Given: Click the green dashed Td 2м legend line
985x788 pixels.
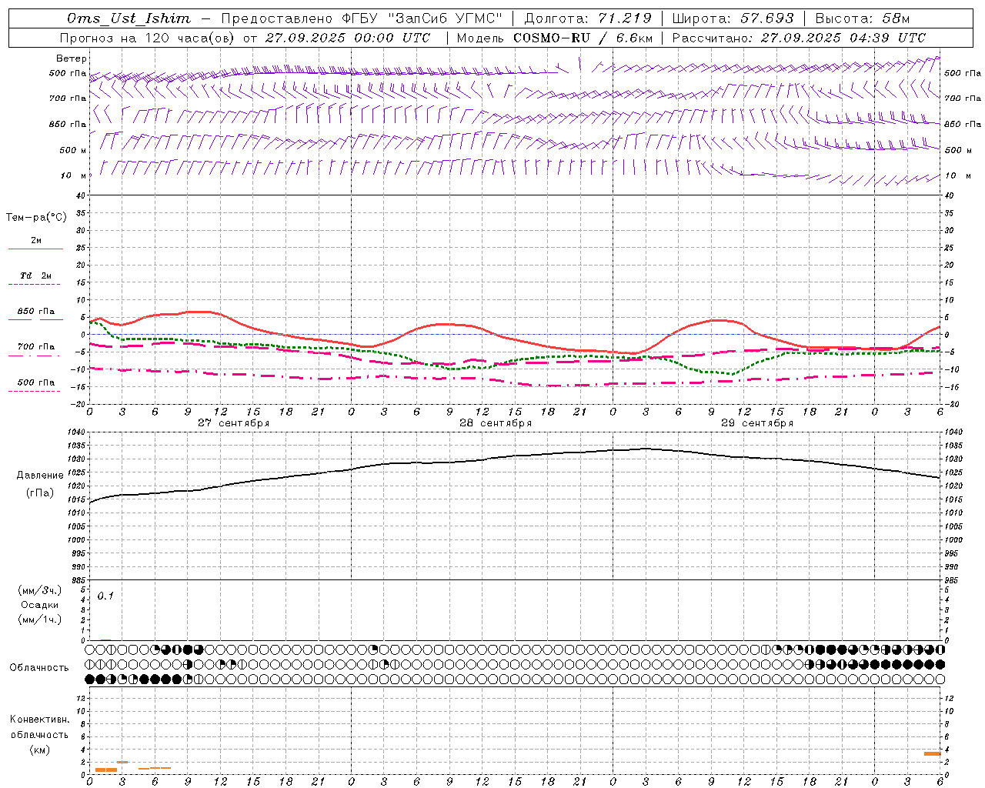Looking at the screenshot, I should [34, 284].
